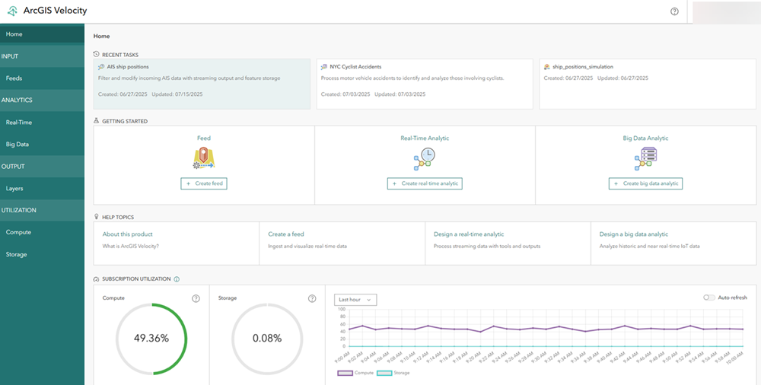The height and width of the screenshot is (385, 761).
Task: Click the 49.36% Compute usage gauge
Action: (151, 338)
